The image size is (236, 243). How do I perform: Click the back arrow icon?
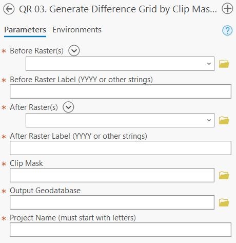click(9, 9)
